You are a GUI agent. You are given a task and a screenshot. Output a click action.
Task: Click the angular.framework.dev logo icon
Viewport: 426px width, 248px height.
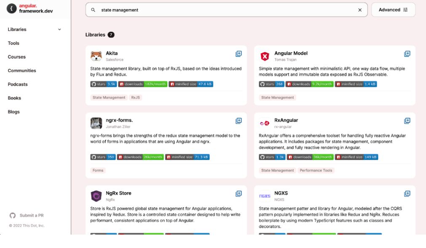tap(11, 8)
